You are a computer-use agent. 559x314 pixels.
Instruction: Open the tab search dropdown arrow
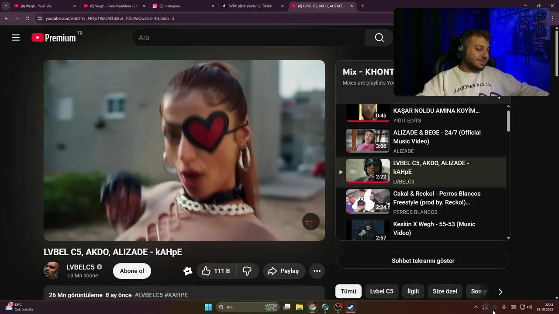point(6,6)
